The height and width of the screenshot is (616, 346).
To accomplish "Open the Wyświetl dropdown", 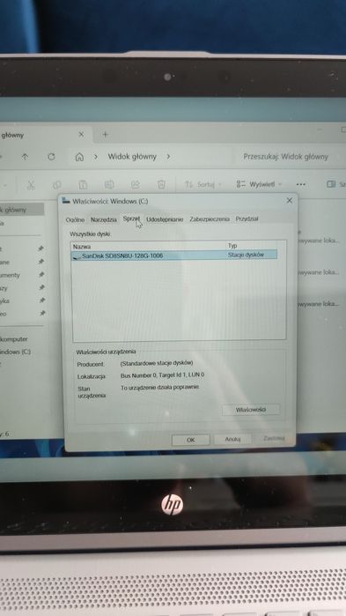I will pyautogui.click(x=260, y=184).
